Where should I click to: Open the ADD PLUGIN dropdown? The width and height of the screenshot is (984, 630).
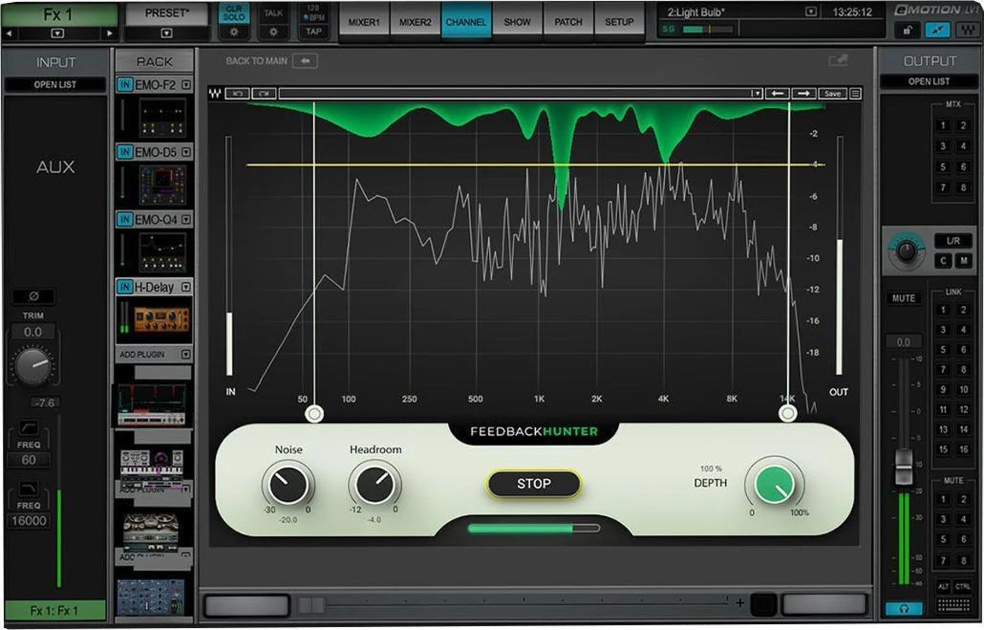[186, 354]
